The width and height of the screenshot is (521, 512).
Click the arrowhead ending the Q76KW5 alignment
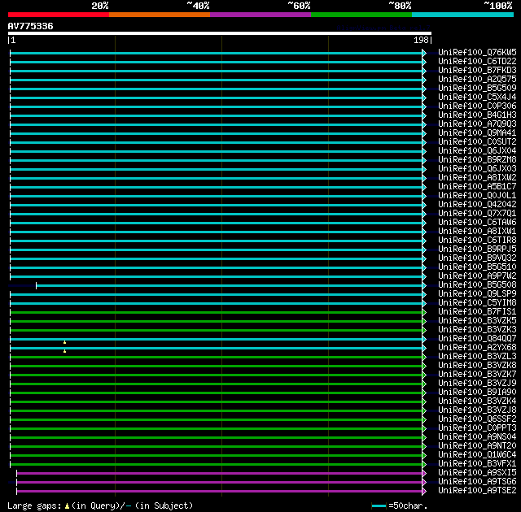point(424,53)
